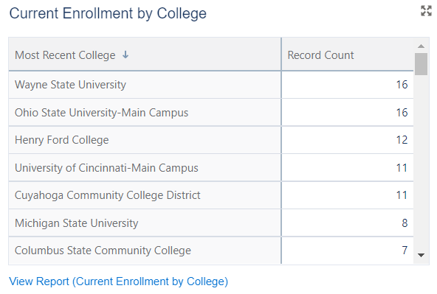The width and height of the screenshot is (437, 294).
Task: Select University of Cincinnati-Main Campus row
Action: (x=211, y=168)
